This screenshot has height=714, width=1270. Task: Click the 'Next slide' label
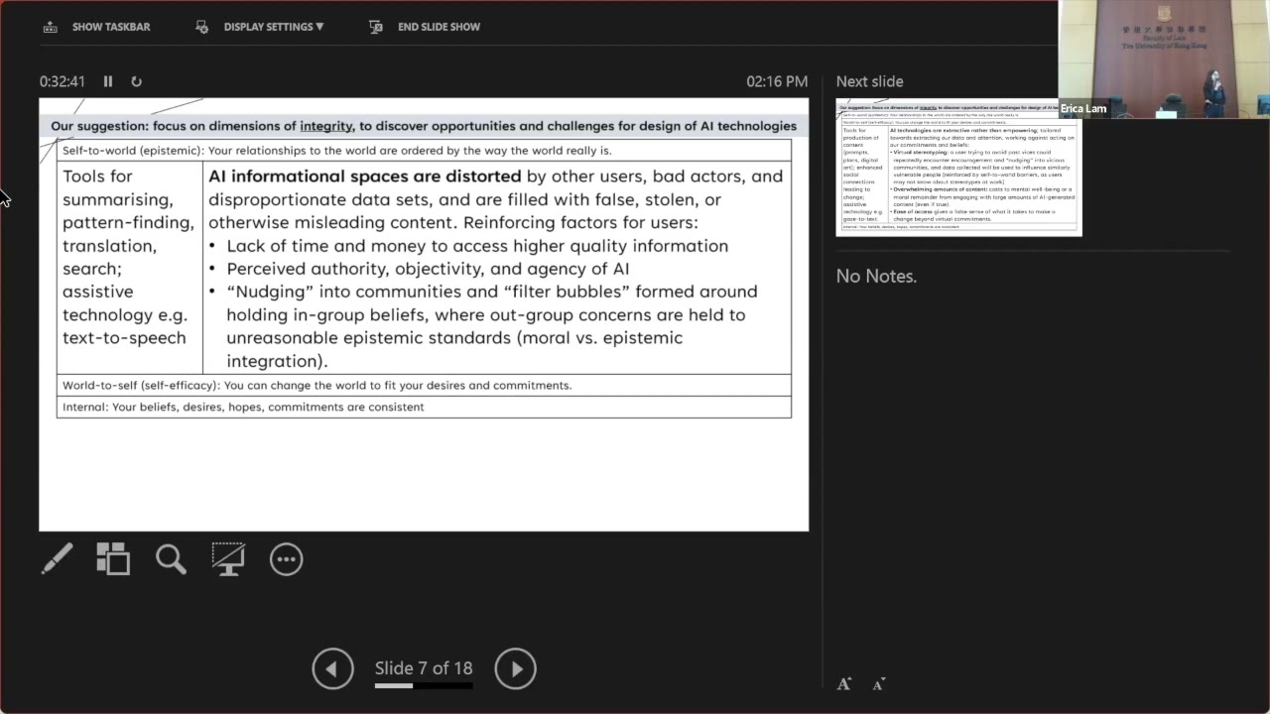pyautogui.click(x=870, y=81)
